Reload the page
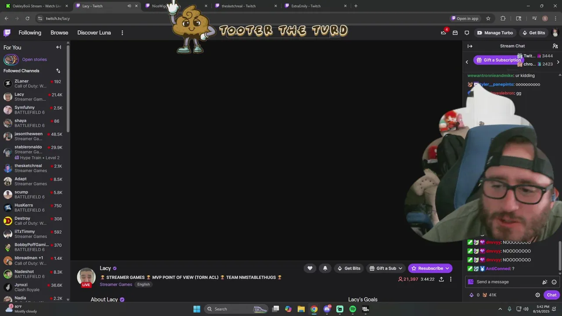This screenshot has height=316, width=562. [x=27, y=18]
